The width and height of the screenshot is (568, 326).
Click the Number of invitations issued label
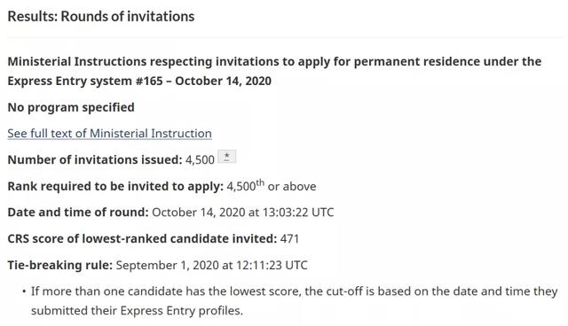tap(95, 159)
